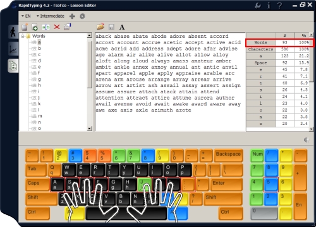
Task: Click inside the lesson text editor area
Action: point(170,82)
